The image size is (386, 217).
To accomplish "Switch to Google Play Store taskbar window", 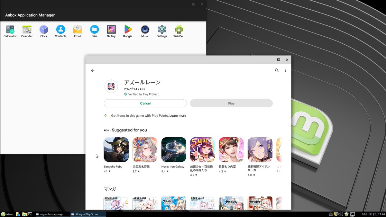I will [x=88, y=214].
